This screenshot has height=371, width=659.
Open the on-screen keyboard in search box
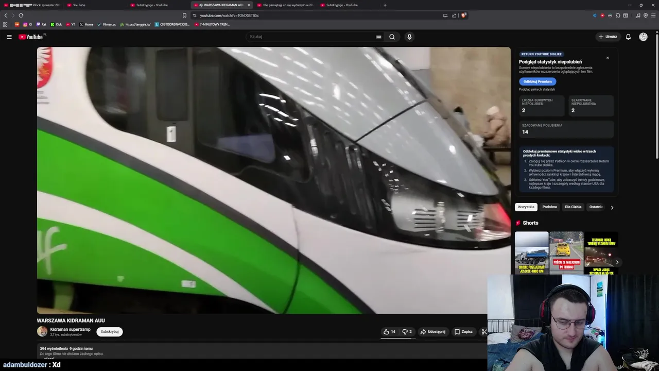[379, 37]
